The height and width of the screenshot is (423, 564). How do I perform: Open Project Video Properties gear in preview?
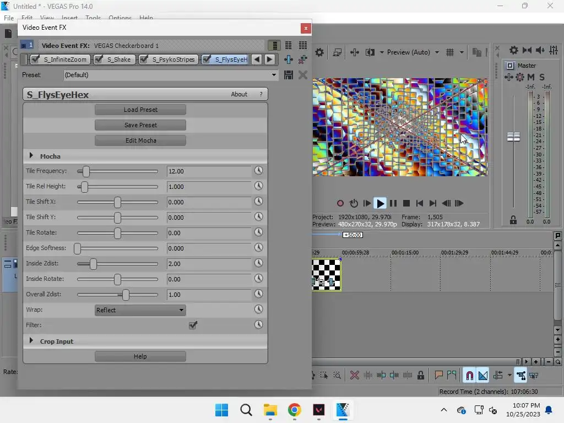[319, 52]
